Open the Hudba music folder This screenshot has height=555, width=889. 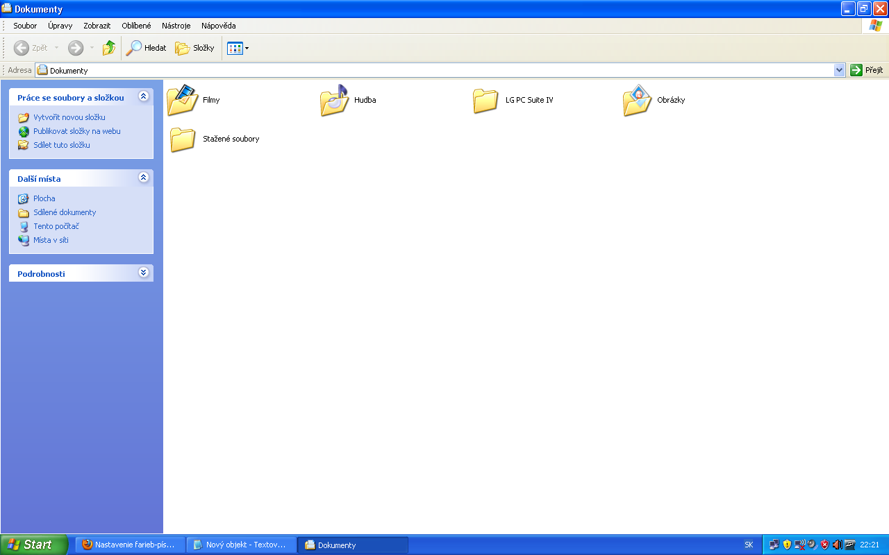click(x=334, y=100)
